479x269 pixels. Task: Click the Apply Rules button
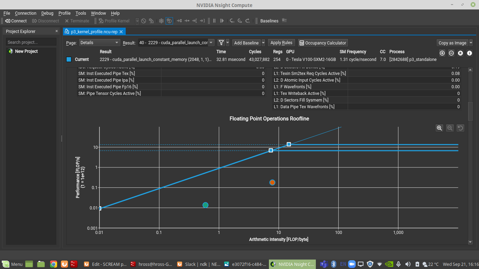281,43
